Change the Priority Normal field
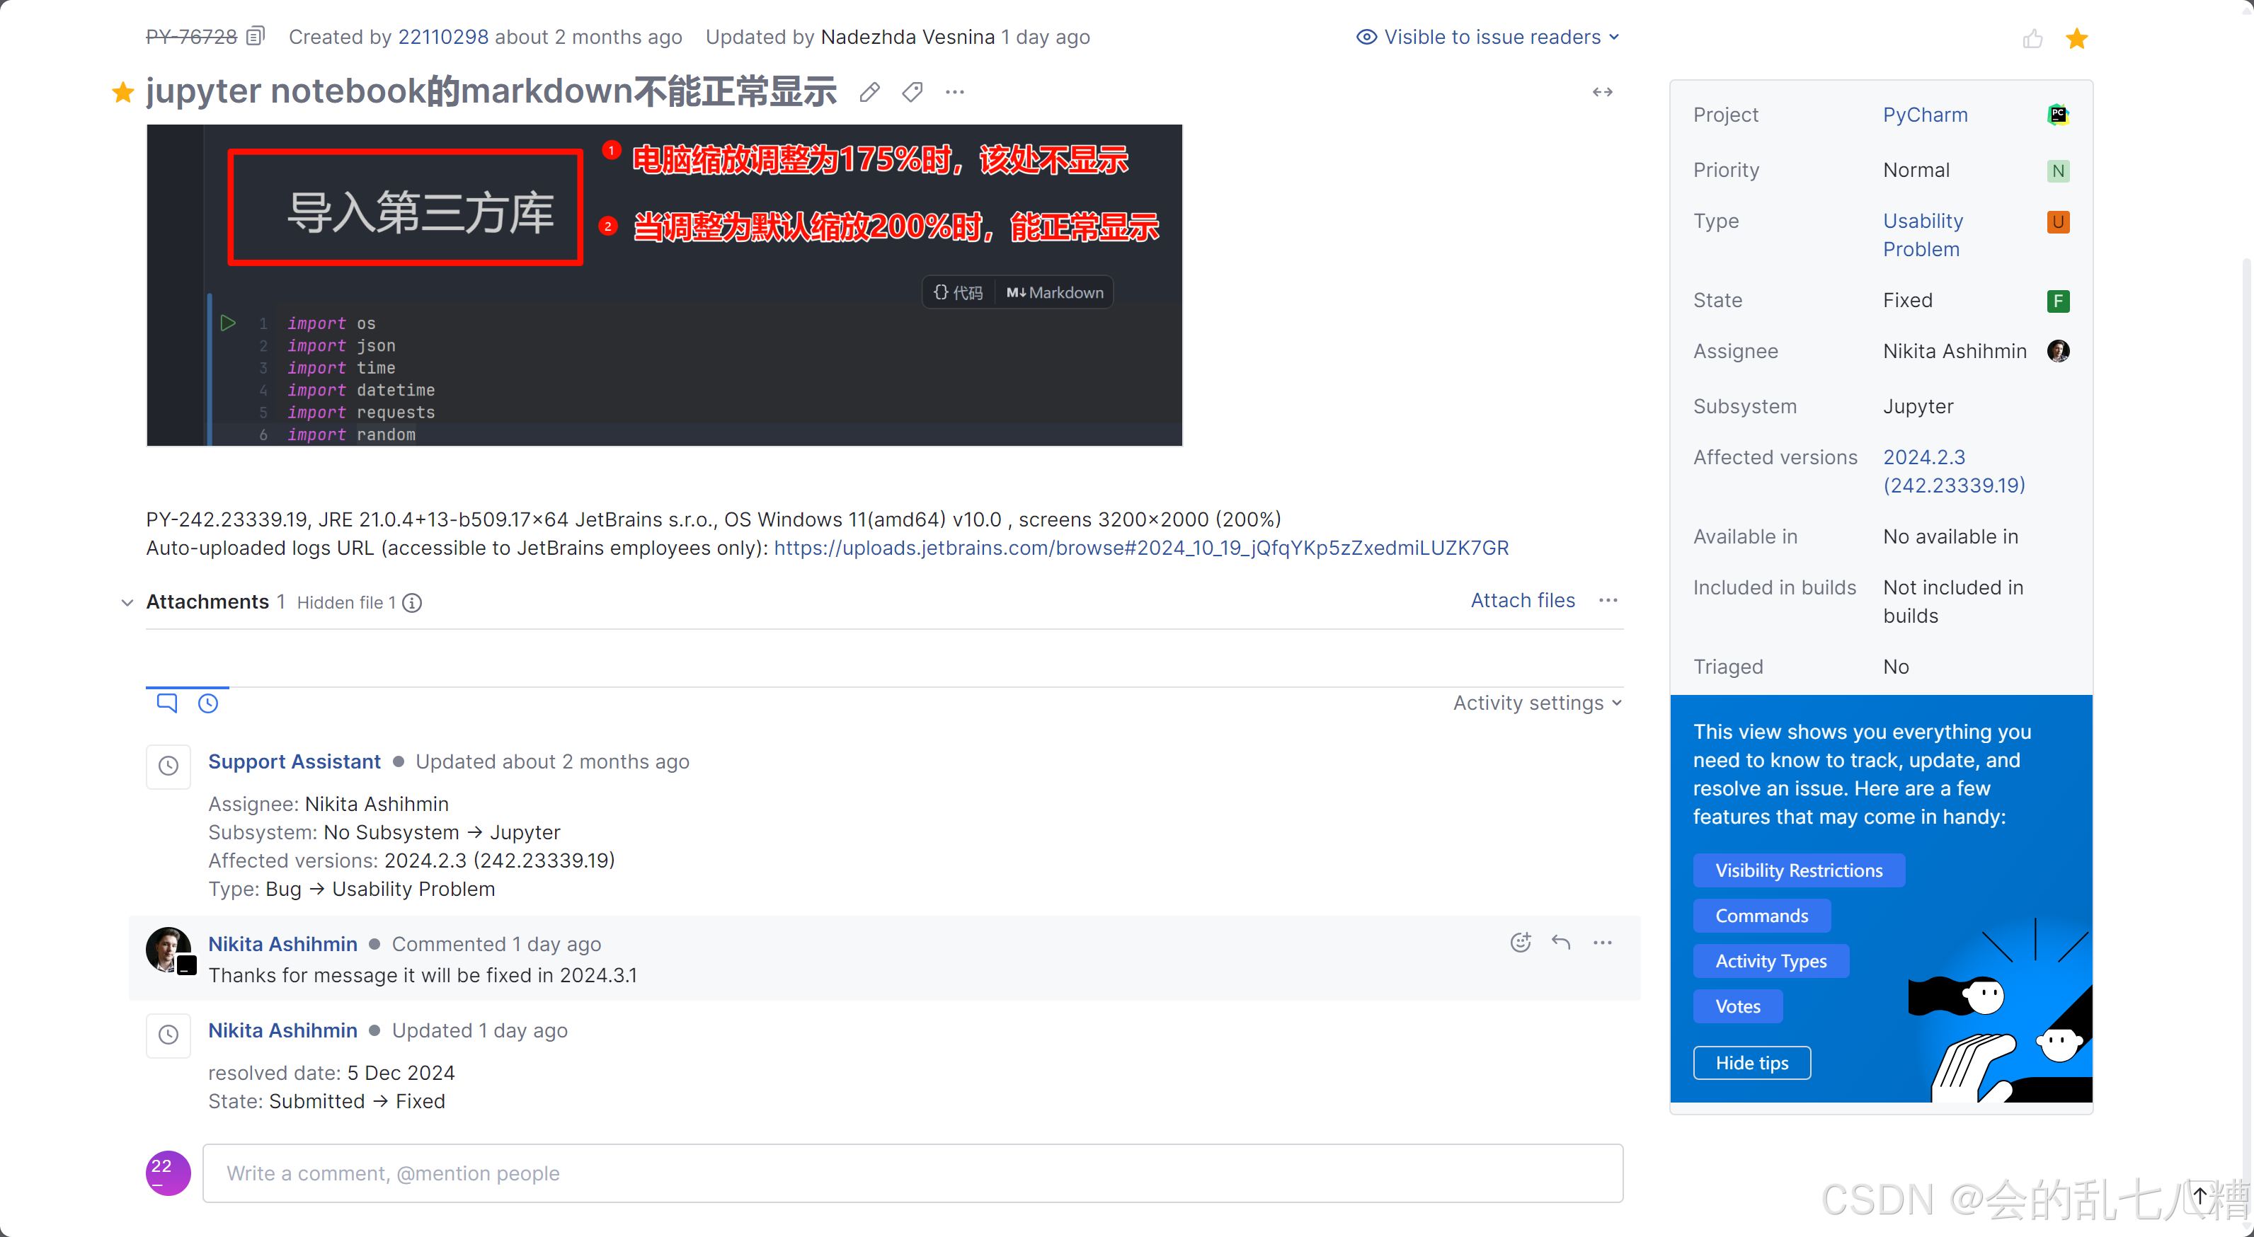Image resolution: width=2254 pixels, height=1237 pixels. click(1916, 170)
